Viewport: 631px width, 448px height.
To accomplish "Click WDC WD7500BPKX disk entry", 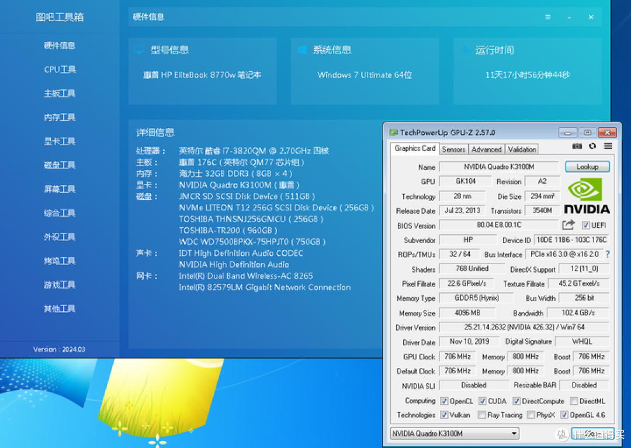I will click(252, 242).
